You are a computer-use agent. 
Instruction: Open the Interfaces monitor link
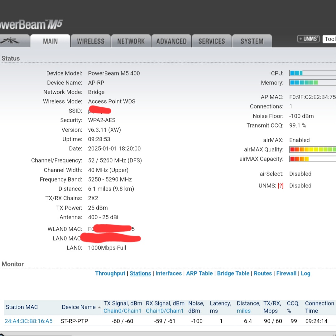[168, 273]
